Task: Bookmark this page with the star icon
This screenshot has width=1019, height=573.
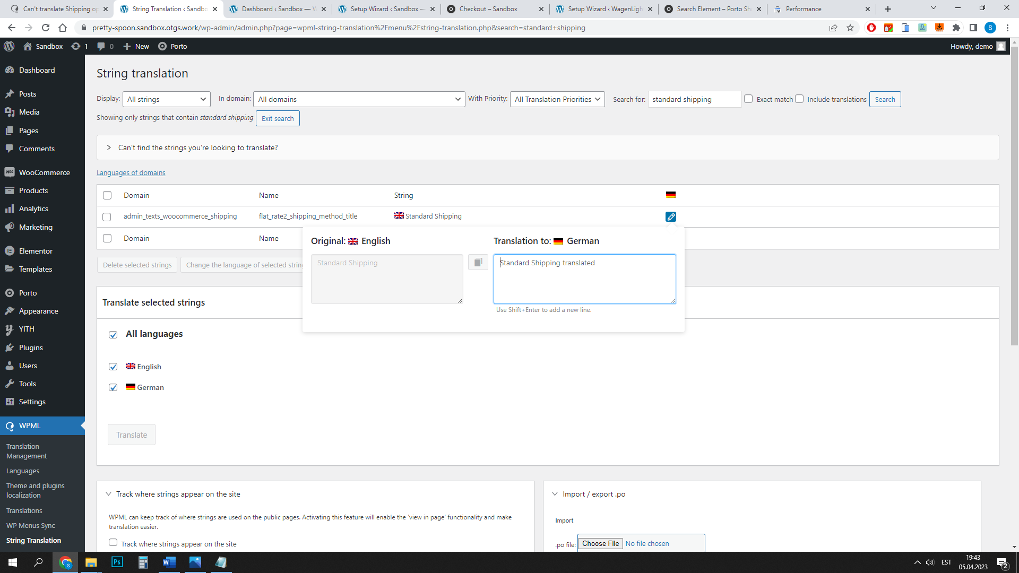Action: (x=850, y=28)
